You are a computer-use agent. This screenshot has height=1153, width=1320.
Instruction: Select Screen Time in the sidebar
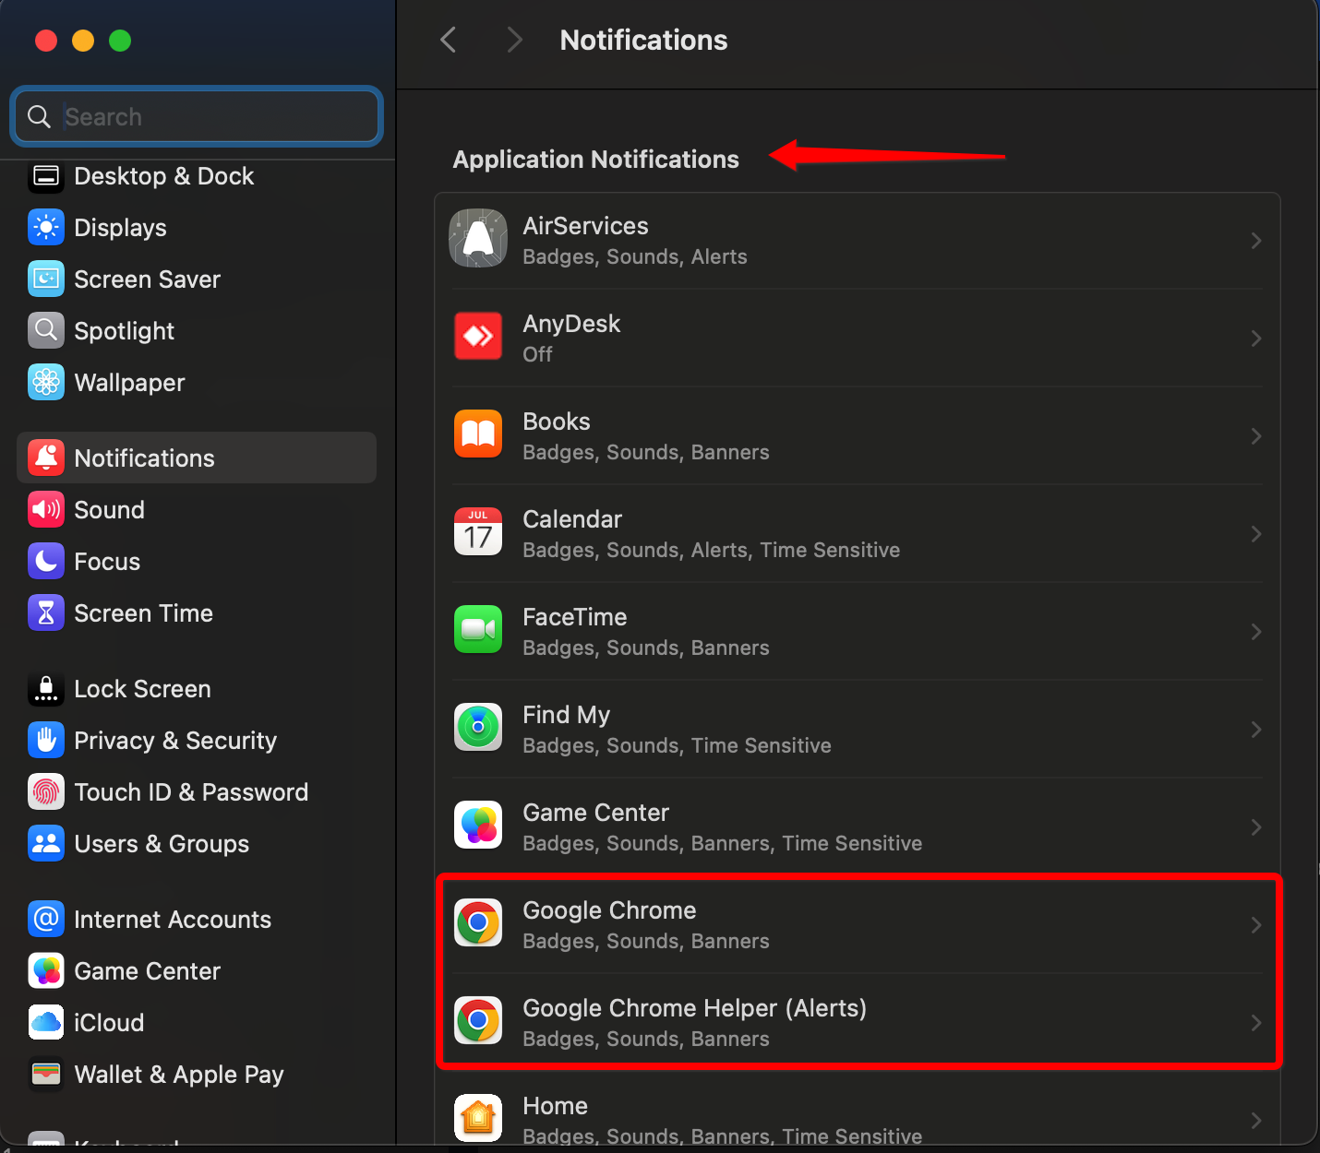197,612
